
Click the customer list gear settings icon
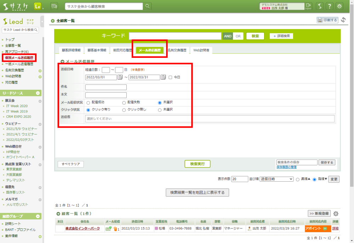coord(336,214)
